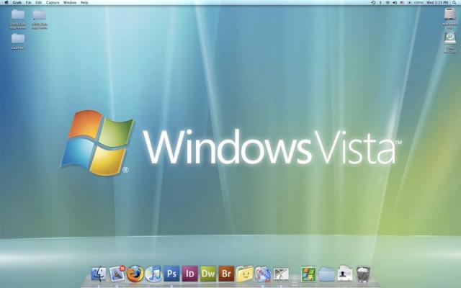Launch Adobe Dreamweaver (Dw) from the Dock
This screenshot has width=461, height=288.
click(208, 274)
